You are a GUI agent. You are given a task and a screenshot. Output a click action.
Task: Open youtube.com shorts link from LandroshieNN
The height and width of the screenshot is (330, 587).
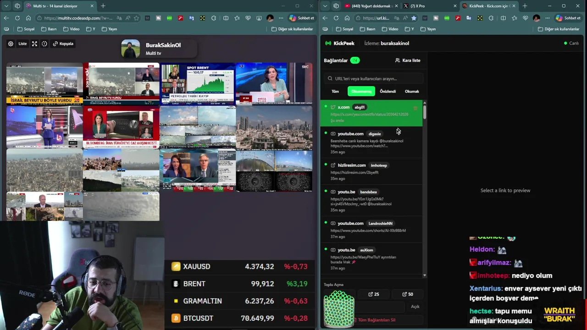click(x=371, y=229)
